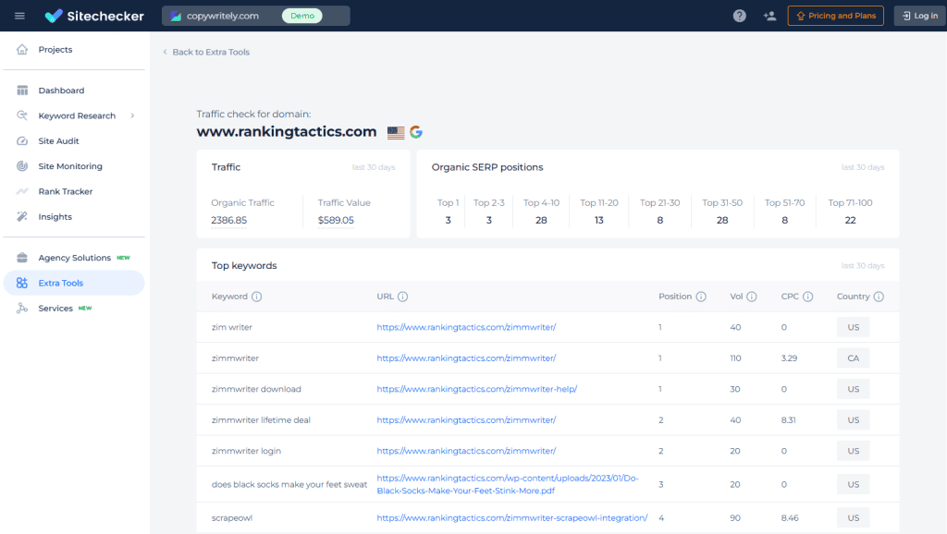Click keyword 'zimmwriter download'
The image size is (947, 534).
[256, 389]
